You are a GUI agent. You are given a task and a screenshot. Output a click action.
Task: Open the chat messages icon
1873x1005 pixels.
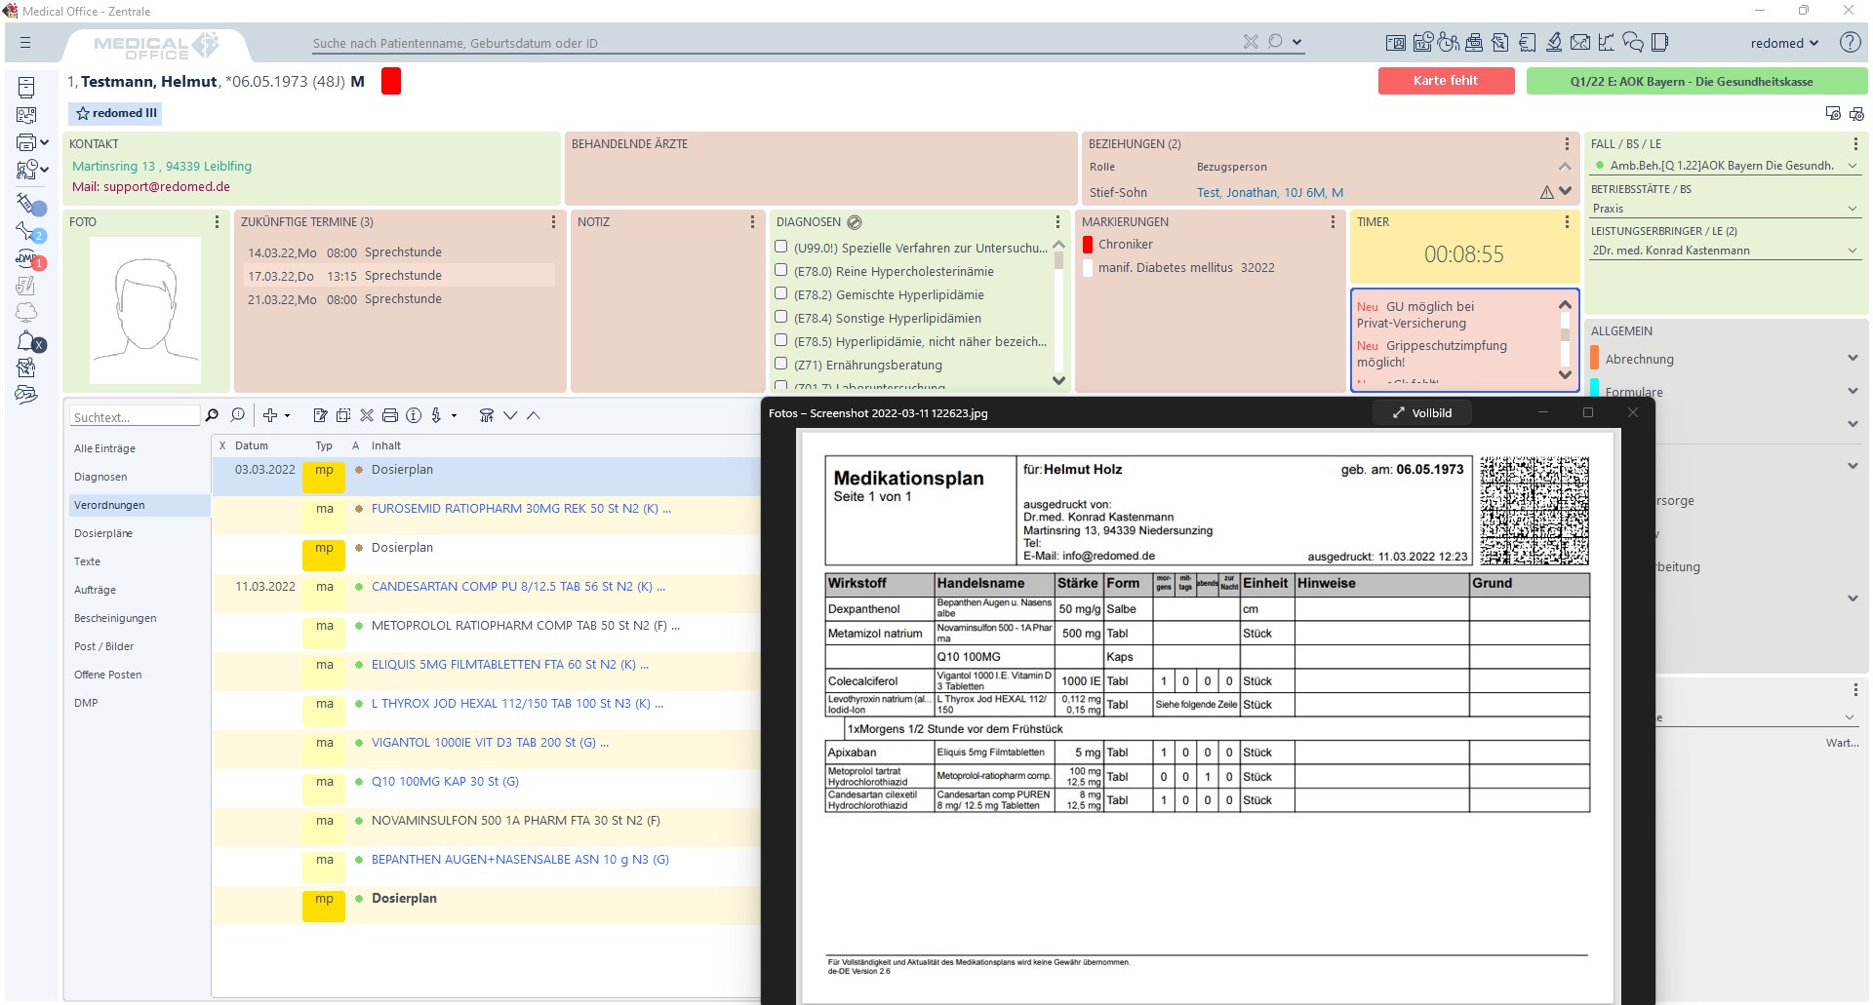click(x=1633, y=43)
